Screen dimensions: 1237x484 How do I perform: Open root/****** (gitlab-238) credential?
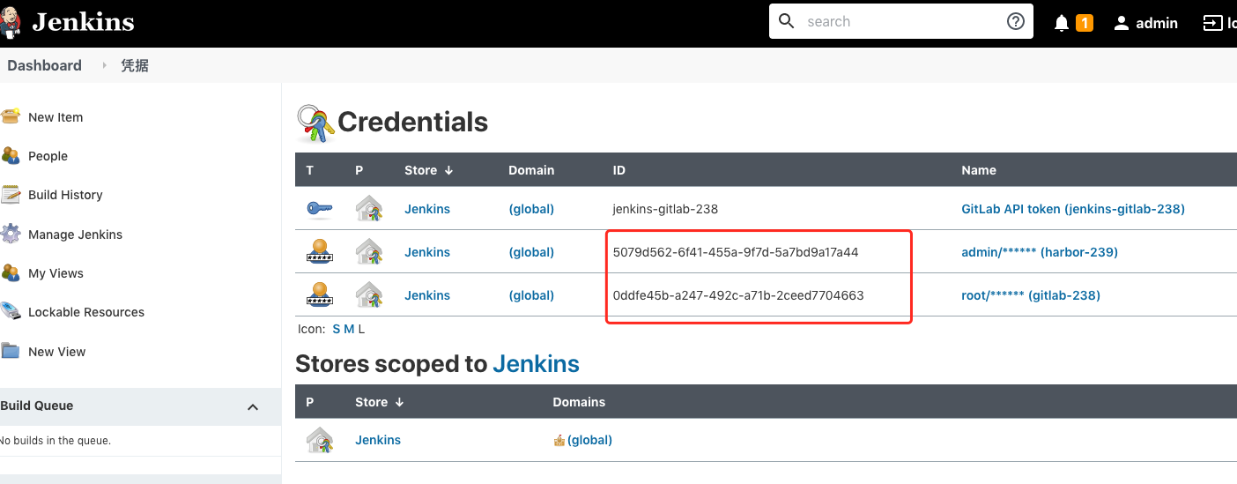click(x=1031, y=295)
